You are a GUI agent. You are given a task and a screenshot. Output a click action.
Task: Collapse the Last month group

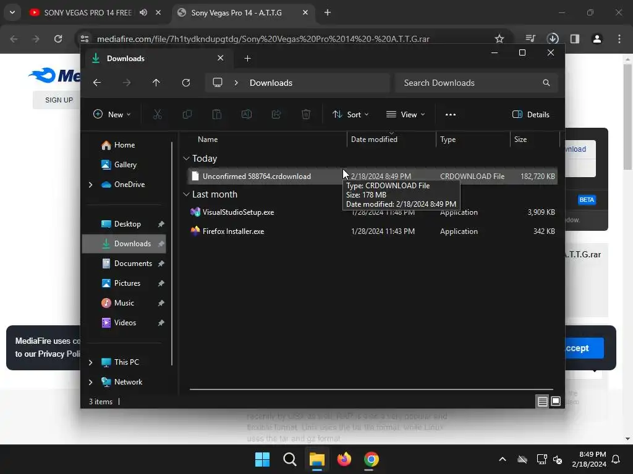pos(186,194)
